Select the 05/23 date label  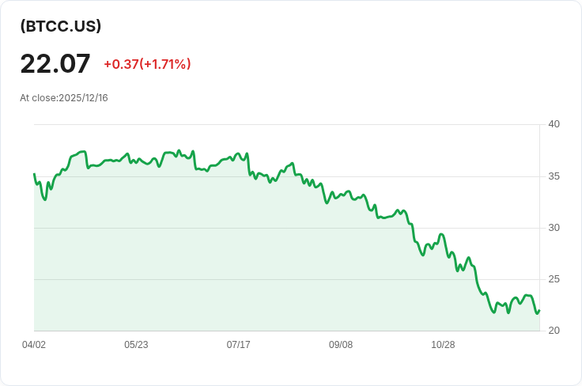click(x=136, y=345)
